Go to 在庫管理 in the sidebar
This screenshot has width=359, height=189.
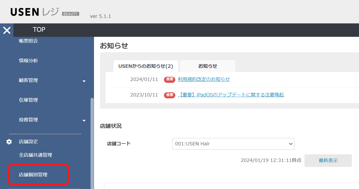coord(28,100)
